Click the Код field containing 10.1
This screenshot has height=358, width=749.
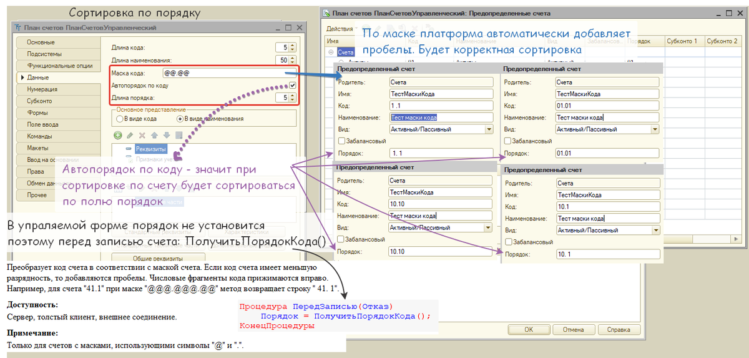tap(607, 206)
